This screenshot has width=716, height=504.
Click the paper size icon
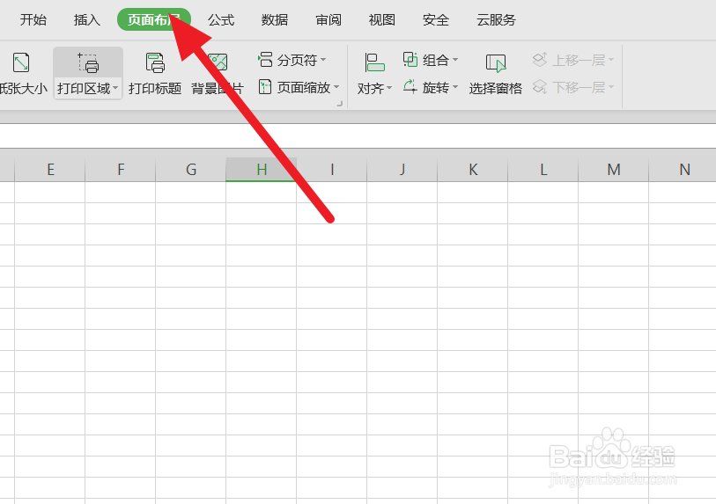click(21, 62)
